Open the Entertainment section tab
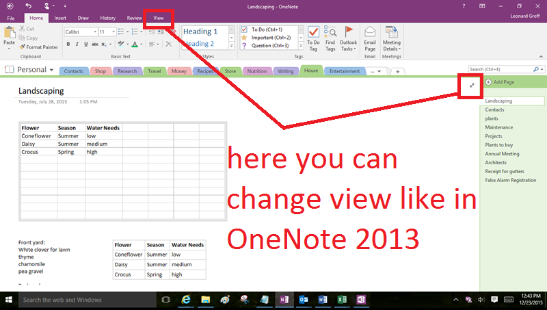 pos(345,71)
